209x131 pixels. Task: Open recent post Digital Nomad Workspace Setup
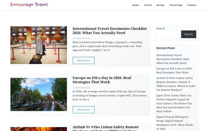pyautogui.click(x=175, y=123)
